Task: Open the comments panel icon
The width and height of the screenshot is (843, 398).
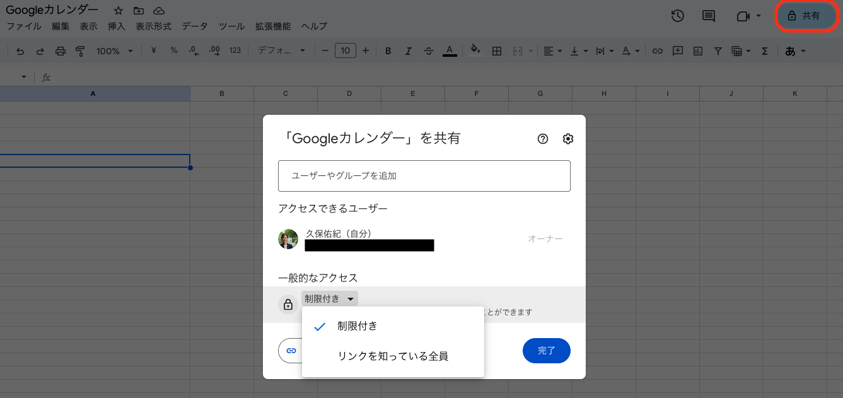Action: [x=709, y=16]
